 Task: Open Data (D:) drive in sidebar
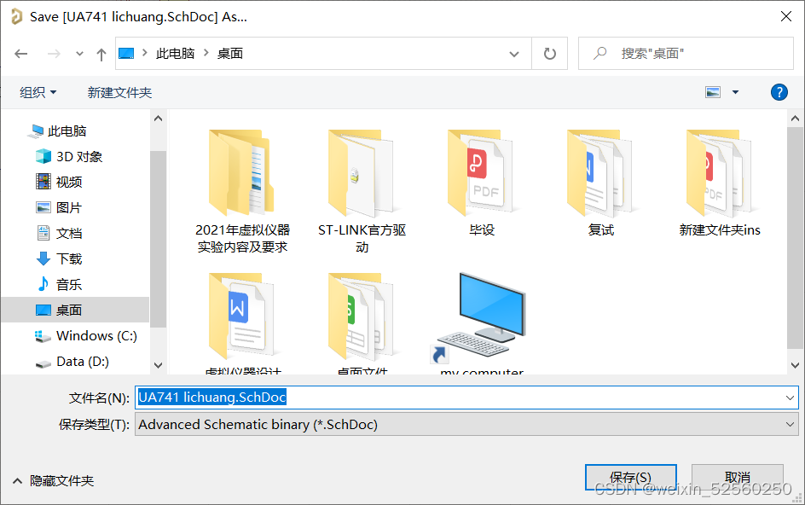(72, 362)
